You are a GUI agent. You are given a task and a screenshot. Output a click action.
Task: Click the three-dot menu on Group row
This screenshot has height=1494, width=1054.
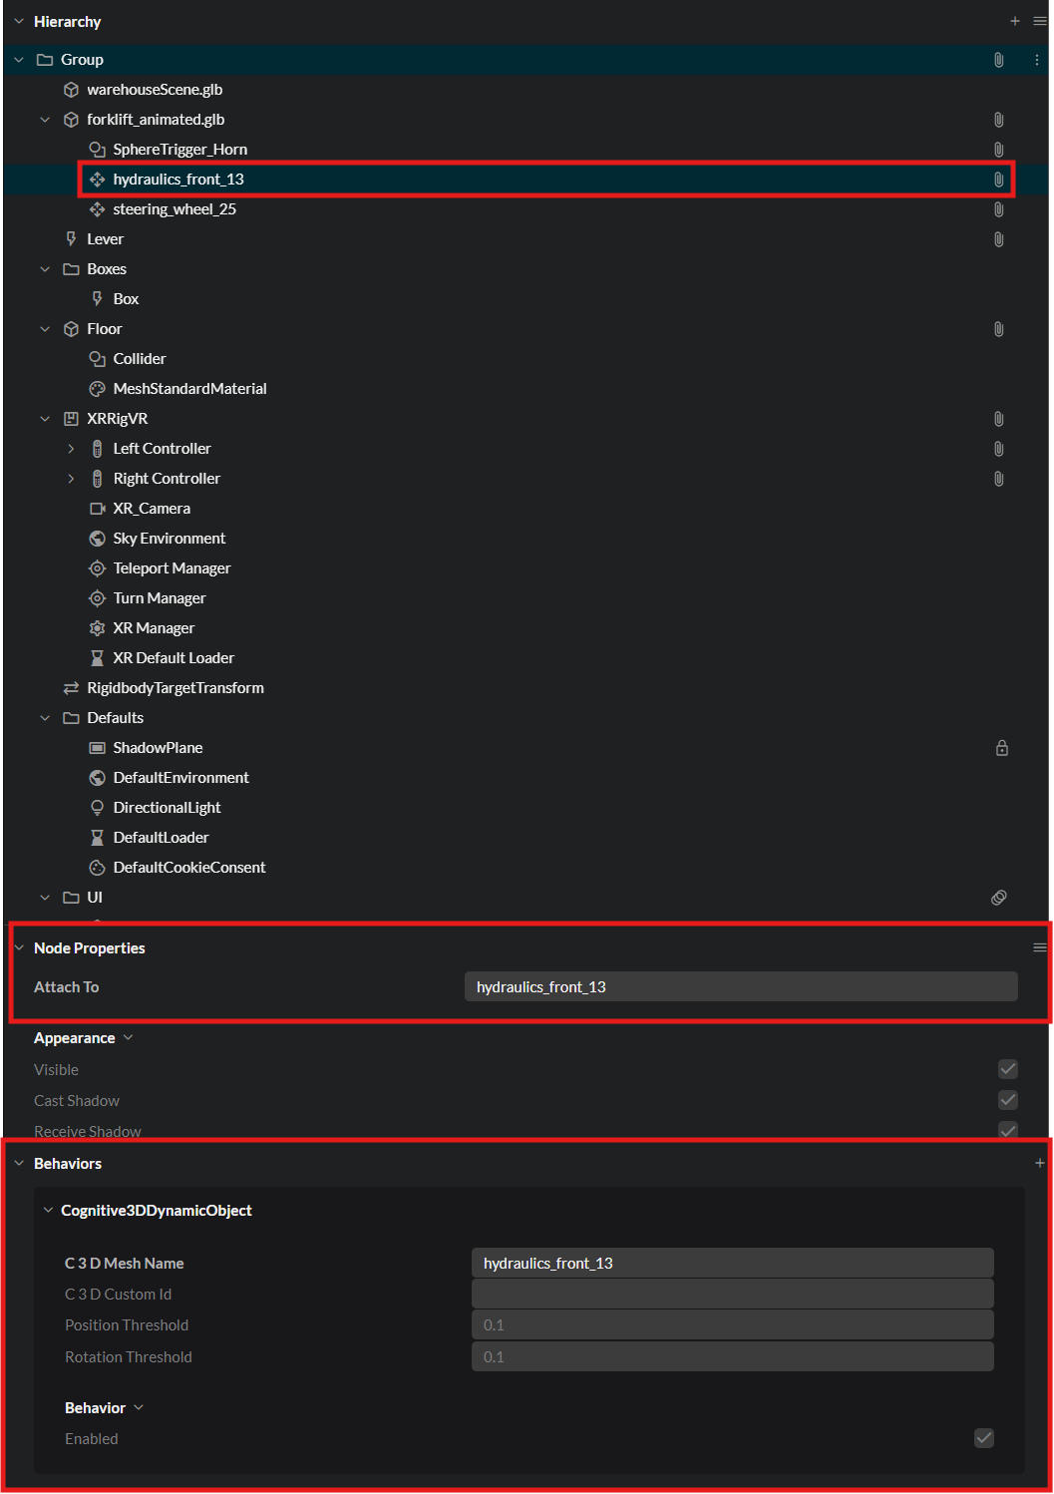(1037, 60)
